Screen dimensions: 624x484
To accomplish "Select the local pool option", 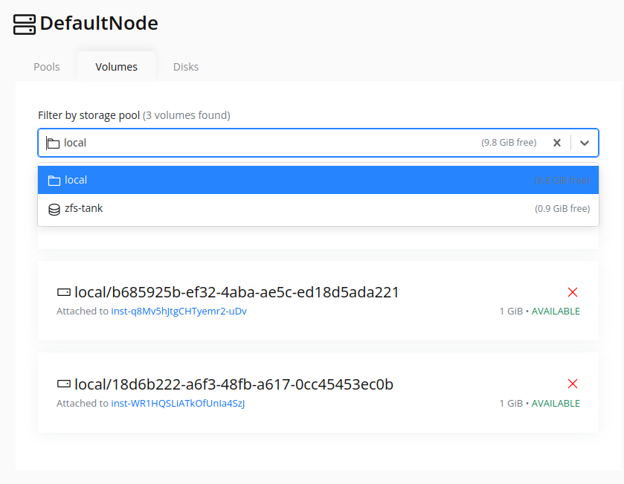I will coord(318,180).
